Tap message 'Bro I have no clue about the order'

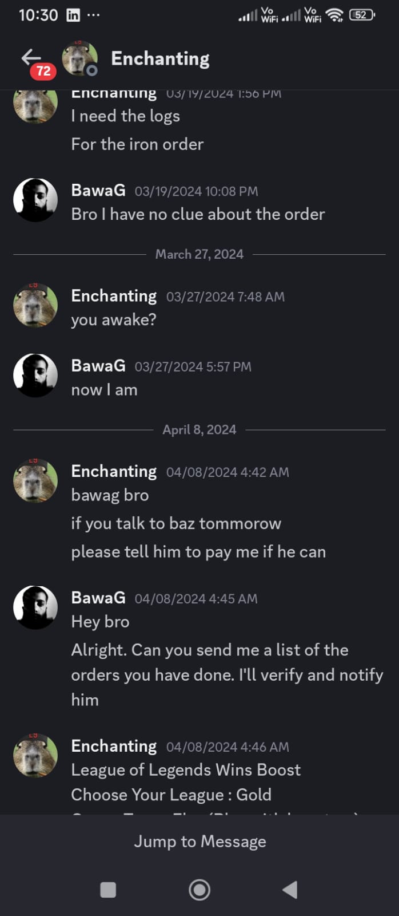(x=198, y=214)
